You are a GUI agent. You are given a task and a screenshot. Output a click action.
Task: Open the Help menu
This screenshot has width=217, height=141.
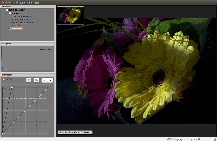coord(36,3)
